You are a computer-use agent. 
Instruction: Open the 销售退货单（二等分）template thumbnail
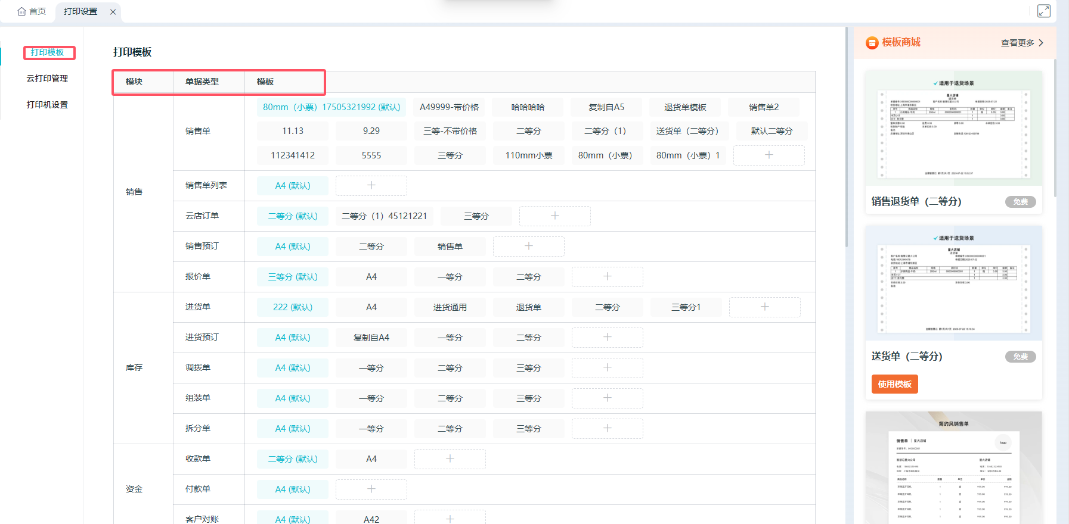(953, 128)
